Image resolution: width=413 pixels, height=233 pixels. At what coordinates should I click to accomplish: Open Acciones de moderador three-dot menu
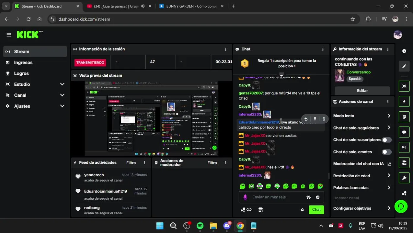[x=226, y=163]
